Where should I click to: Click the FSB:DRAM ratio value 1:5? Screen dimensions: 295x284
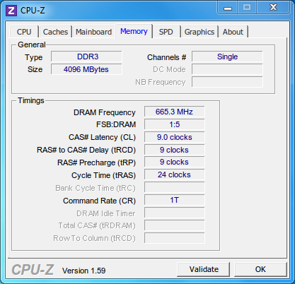point(175,124)
